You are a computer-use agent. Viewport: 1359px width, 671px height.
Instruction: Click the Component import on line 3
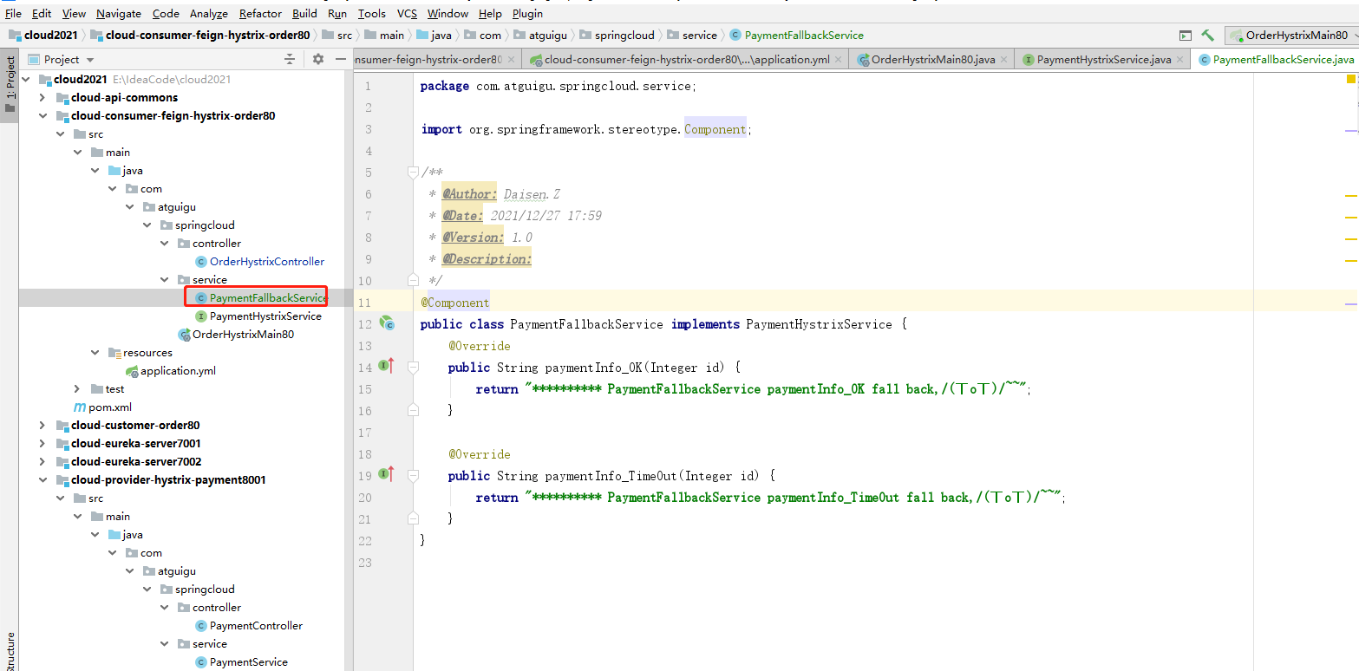pos(715,129)
